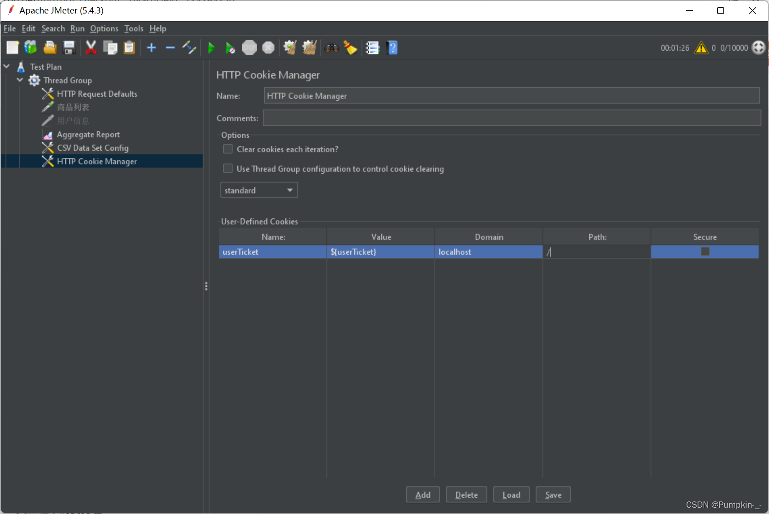Click the Delete button

click(x=466, y=495)
